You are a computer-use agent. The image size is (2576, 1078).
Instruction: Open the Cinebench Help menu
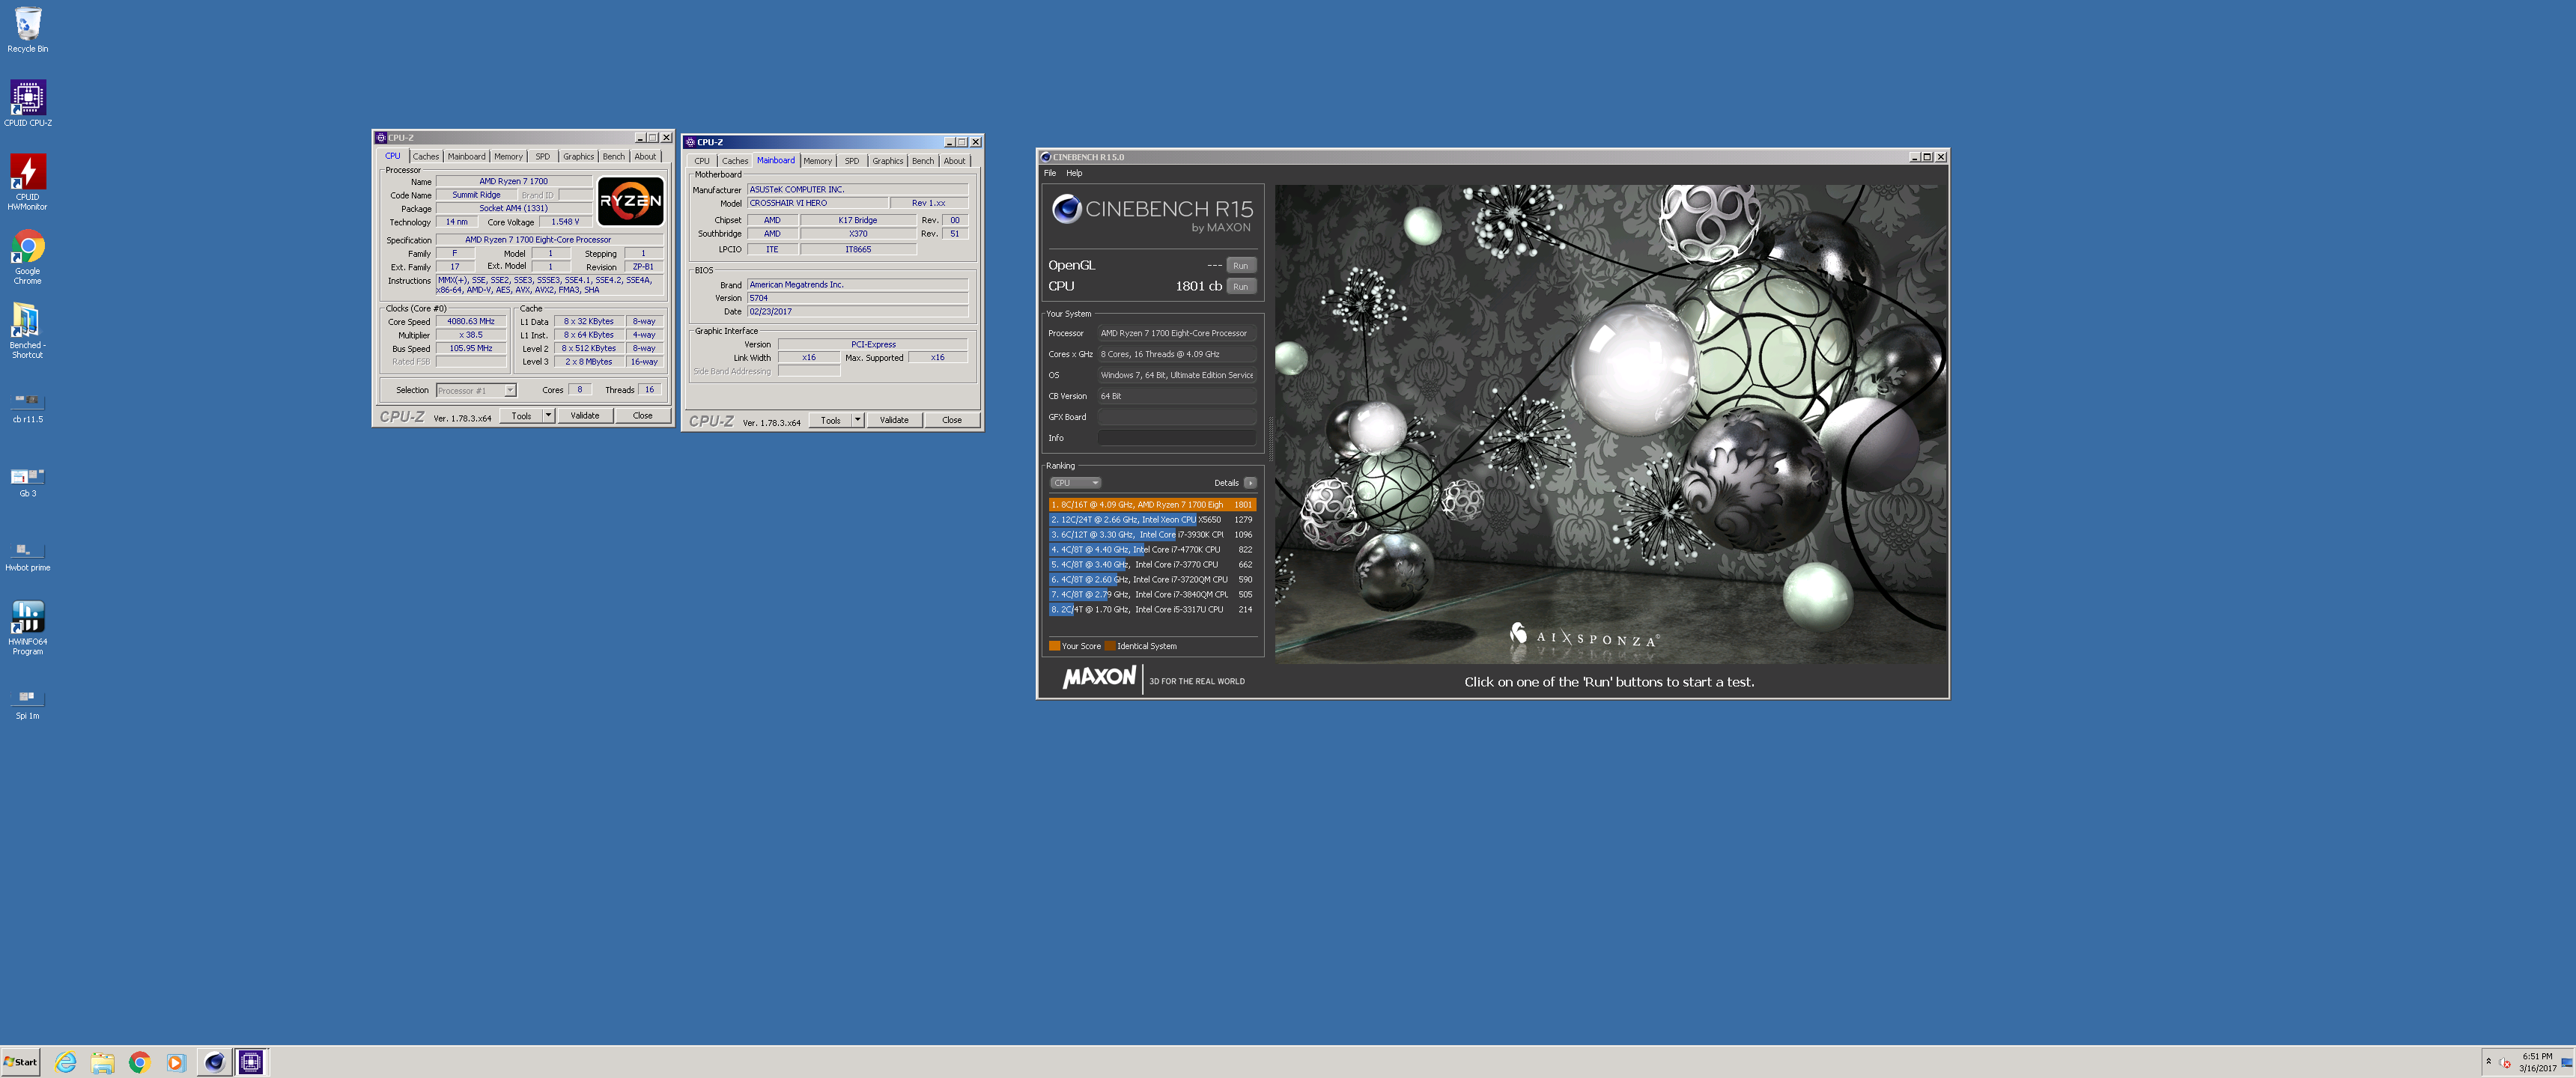(1074, 173)
